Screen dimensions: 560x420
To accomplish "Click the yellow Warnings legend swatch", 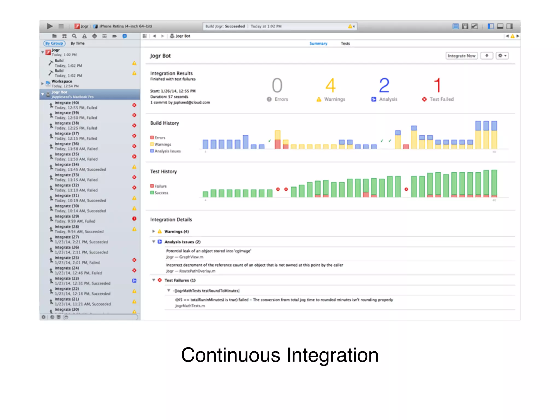I will click(x=152, y=144).
